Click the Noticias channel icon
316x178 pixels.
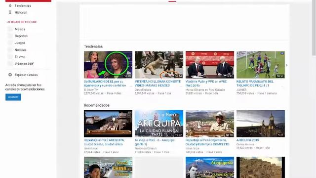pyautogui.click(x=10, y=50)
